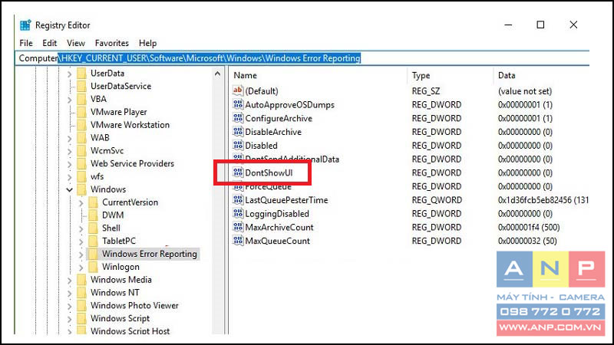Click the CurrentVersion folder icon

coord(93,202)
